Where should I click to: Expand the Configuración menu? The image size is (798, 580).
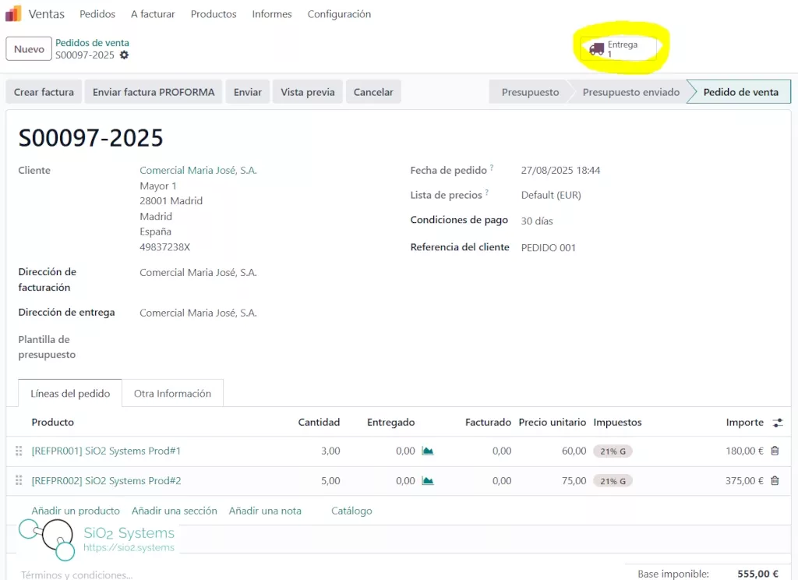(339, 14)
